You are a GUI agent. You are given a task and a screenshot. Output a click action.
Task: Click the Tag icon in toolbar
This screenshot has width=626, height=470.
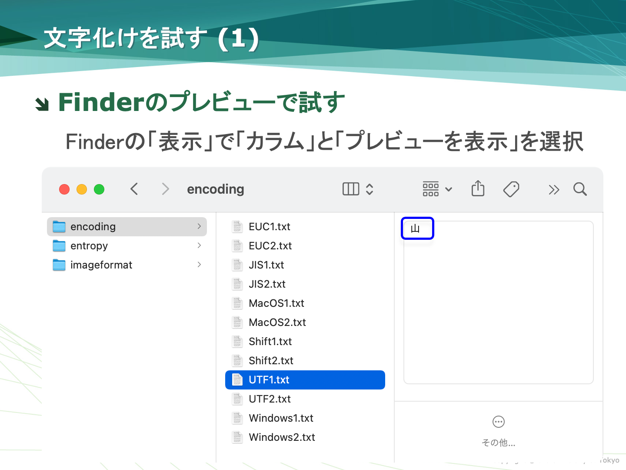(511, 189)
